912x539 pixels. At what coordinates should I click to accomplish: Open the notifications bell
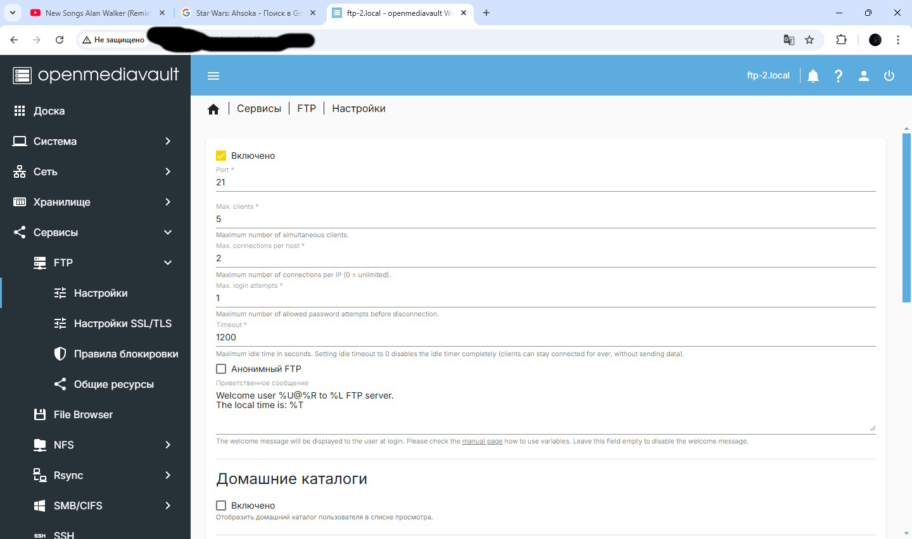pos(813,76)
